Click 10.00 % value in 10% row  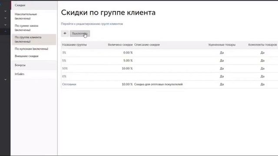pyautogui.click(x=127, y=68)
